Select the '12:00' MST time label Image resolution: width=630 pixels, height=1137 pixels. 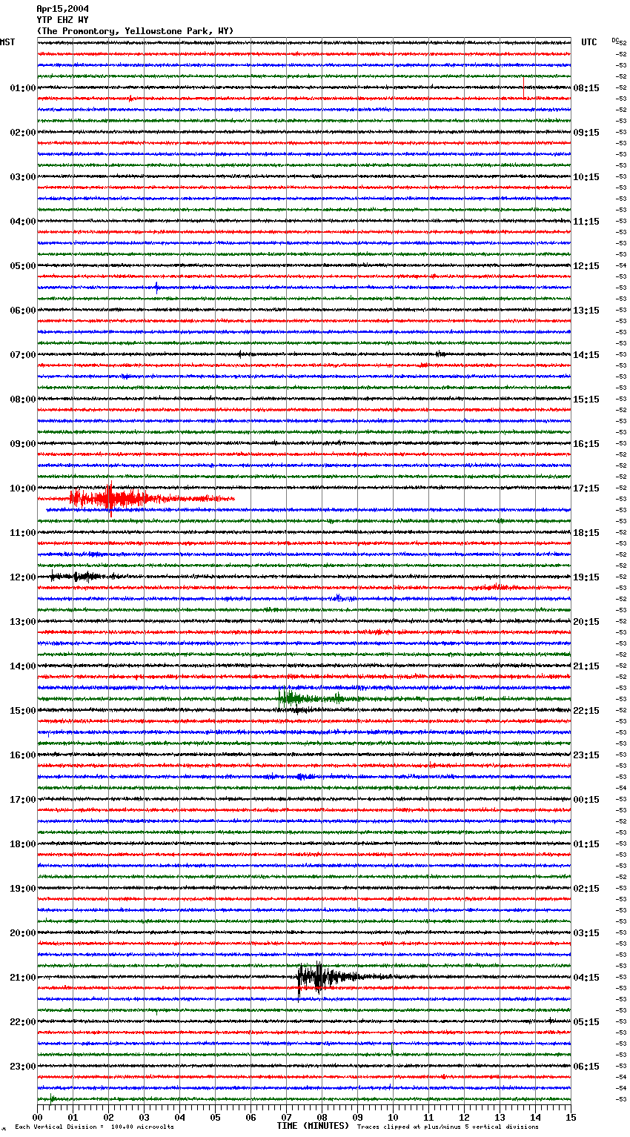22,577
